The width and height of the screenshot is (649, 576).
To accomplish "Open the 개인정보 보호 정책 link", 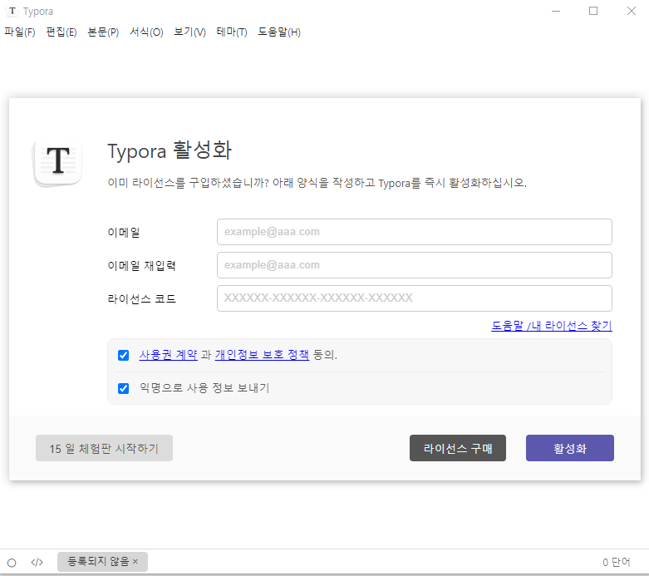I will pos(262,355).
